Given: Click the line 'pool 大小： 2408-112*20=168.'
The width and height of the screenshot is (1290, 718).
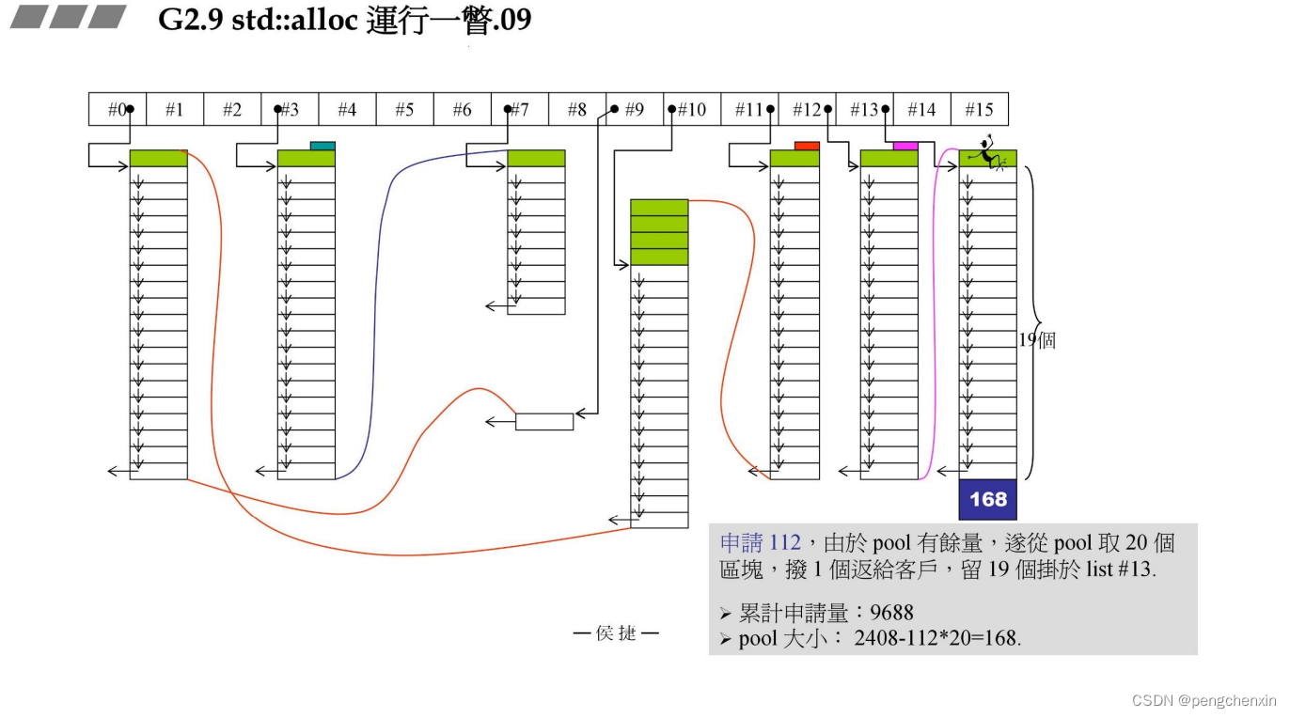Looking at the screenshot, I should click(879, 638).
